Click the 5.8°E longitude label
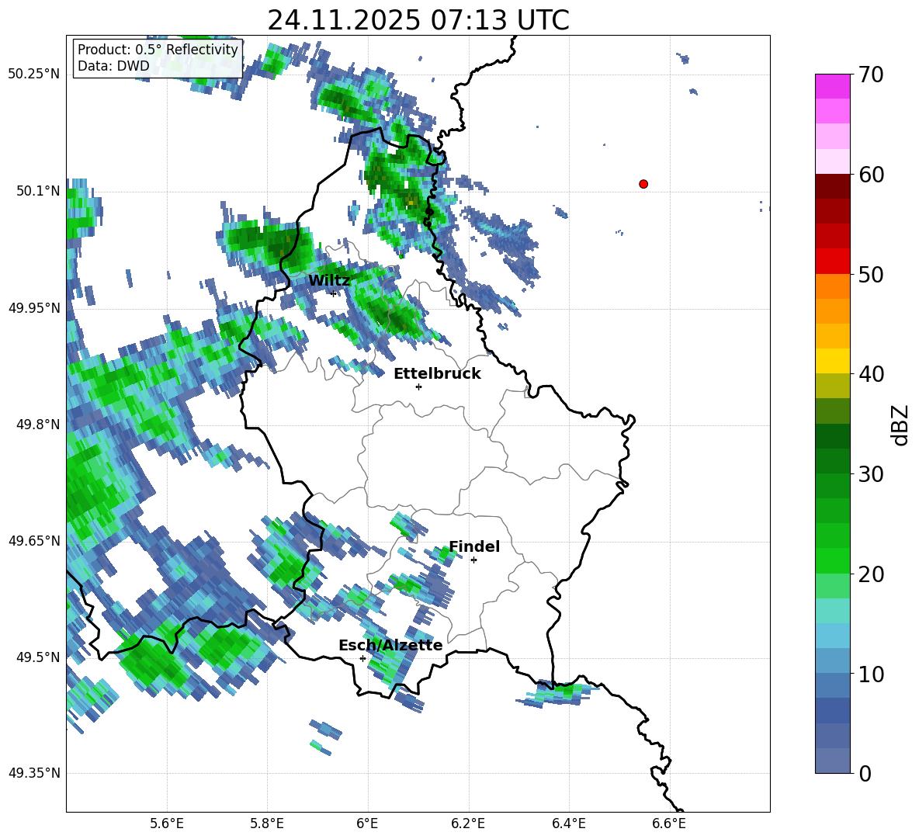Screen dimensions: 919x839 267,824
